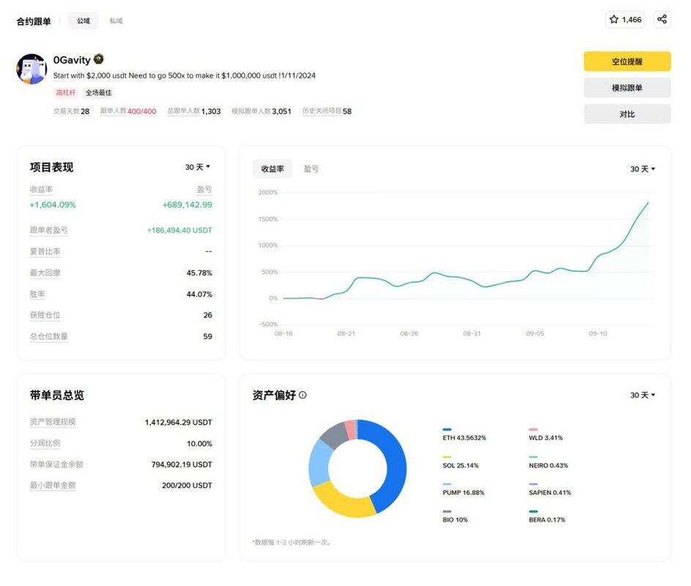Click the SAPIEN 0.41% legend swatch
The height and width of the screenshot is (586, 691).
[533, 484]
